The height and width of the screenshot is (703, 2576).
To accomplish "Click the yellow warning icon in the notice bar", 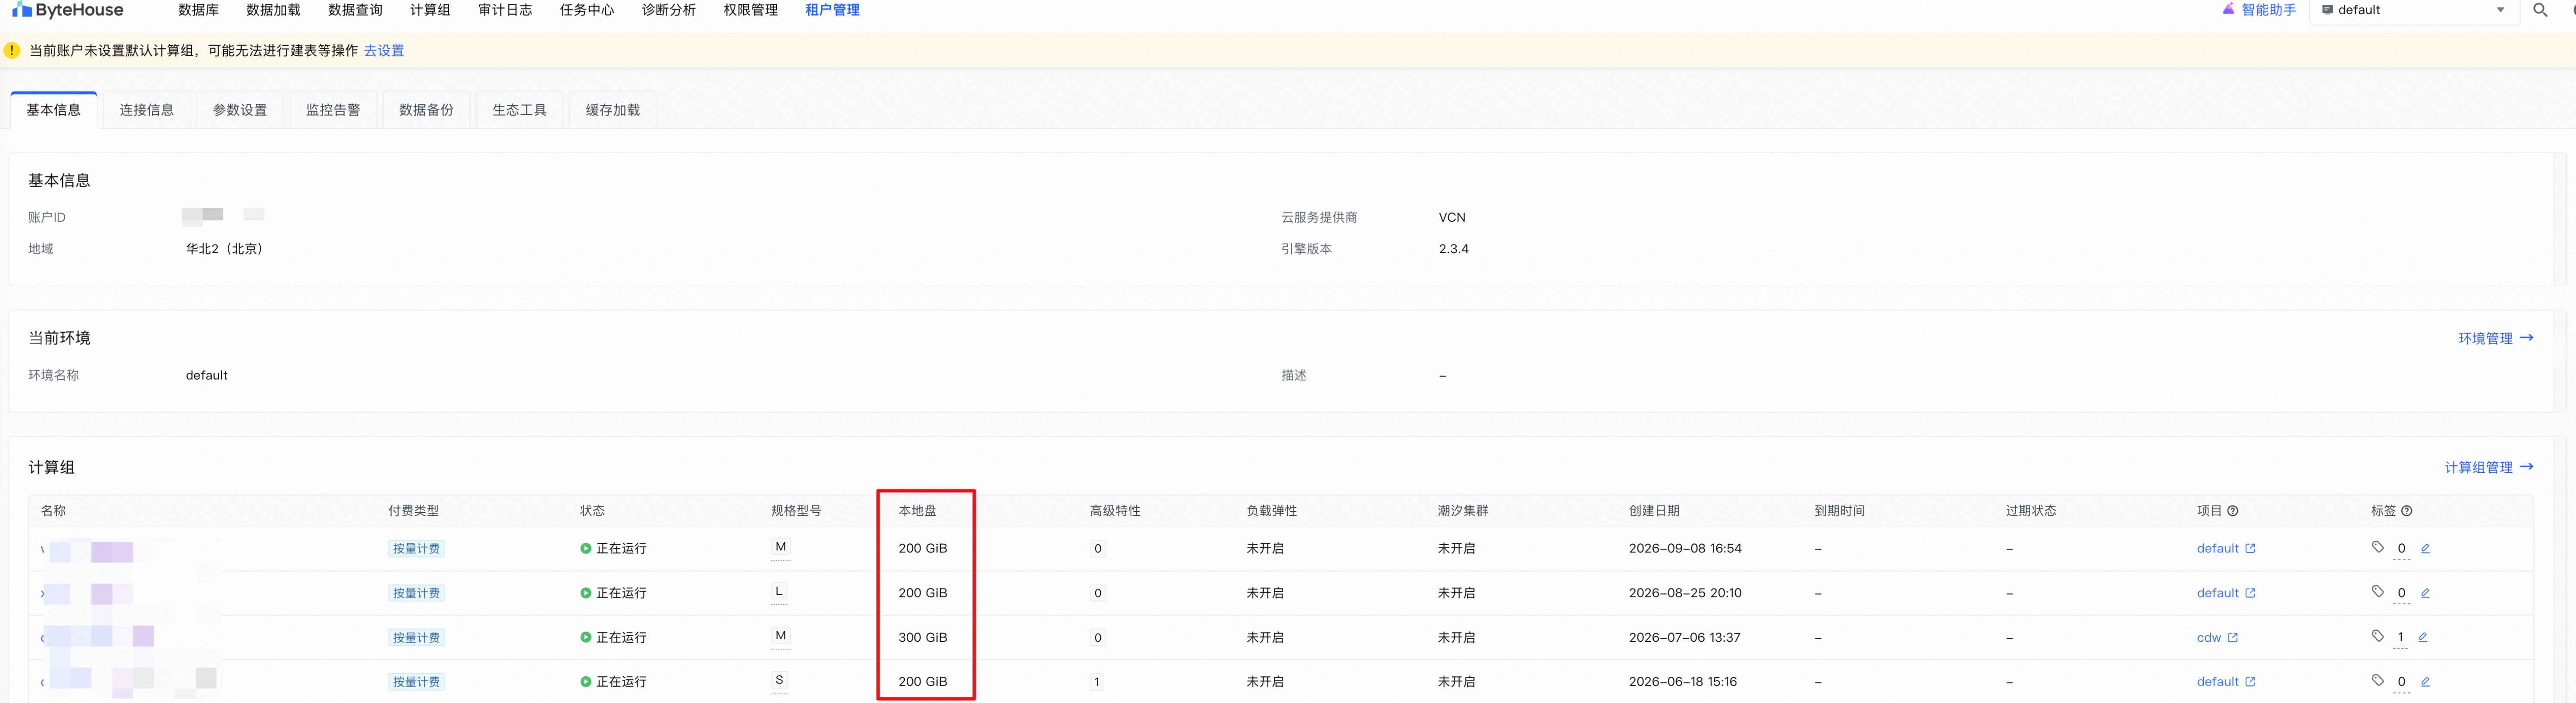I will click(x=12, y=50).
